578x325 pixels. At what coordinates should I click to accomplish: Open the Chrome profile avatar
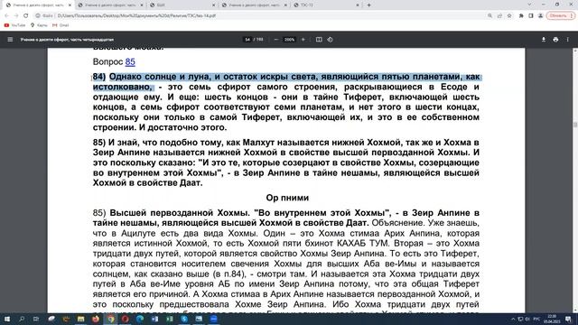point(540,16)
